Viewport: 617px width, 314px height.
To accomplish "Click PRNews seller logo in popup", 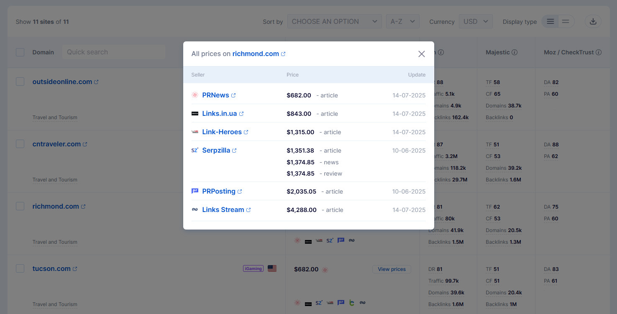I will point(195,95).
